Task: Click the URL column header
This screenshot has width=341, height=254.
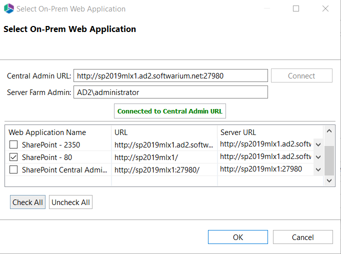Action: (121, 132)
